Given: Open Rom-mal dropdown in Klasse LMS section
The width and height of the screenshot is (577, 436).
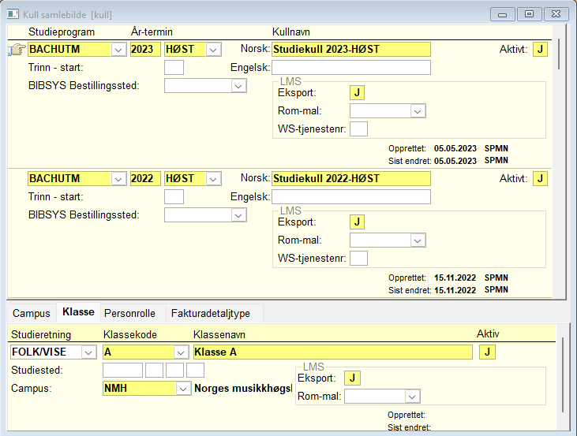Looking at the screenshot, I should point(412,397).
